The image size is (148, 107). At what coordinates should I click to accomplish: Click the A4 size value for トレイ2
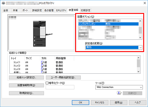(27, 66)
